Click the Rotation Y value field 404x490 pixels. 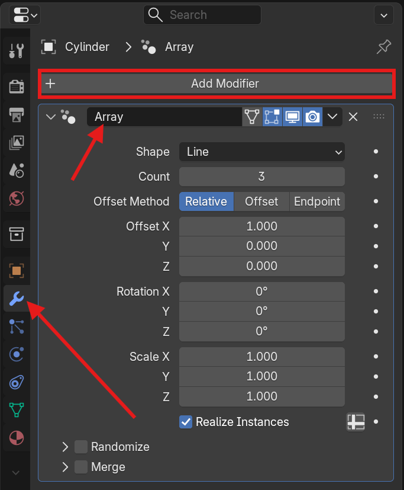262,311
